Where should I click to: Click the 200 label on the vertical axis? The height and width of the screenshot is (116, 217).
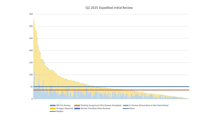(x=30, y=50)
